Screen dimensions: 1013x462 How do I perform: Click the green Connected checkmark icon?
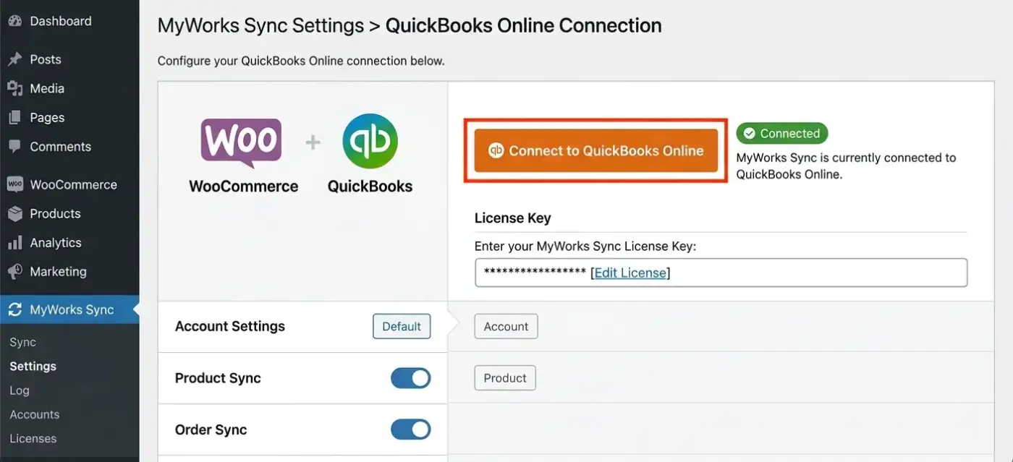click(x=750, y=134)
